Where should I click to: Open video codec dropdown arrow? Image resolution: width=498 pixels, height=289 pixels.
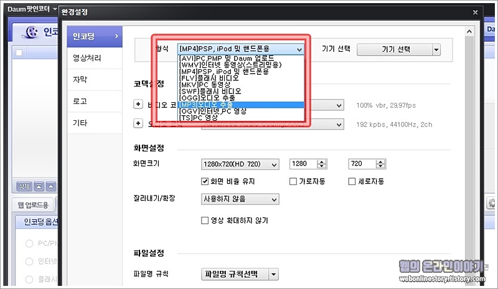click(x=339, y=105)
